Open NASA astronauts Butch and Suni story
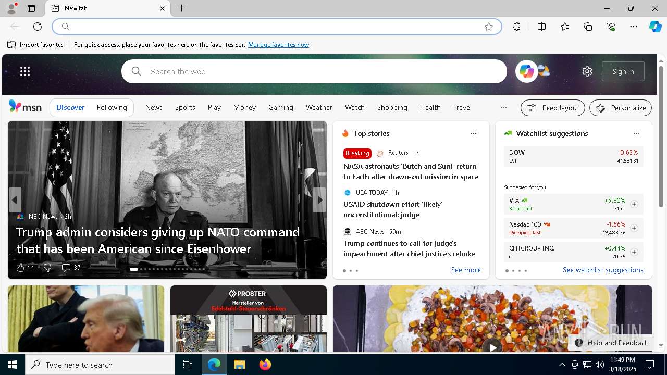Image resolution: width=667 pixels, height=375 pixels. (x=411, y=171)
